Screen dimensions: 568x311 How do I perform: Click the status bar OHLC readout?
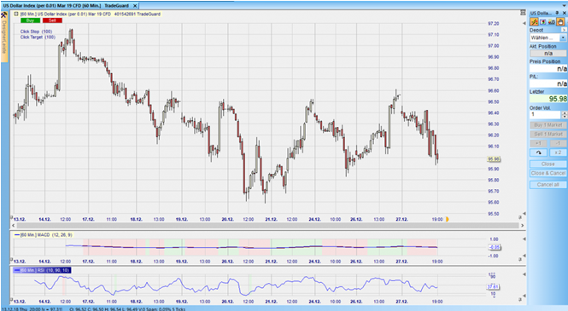pyautogui.click(x=126, y=309)
